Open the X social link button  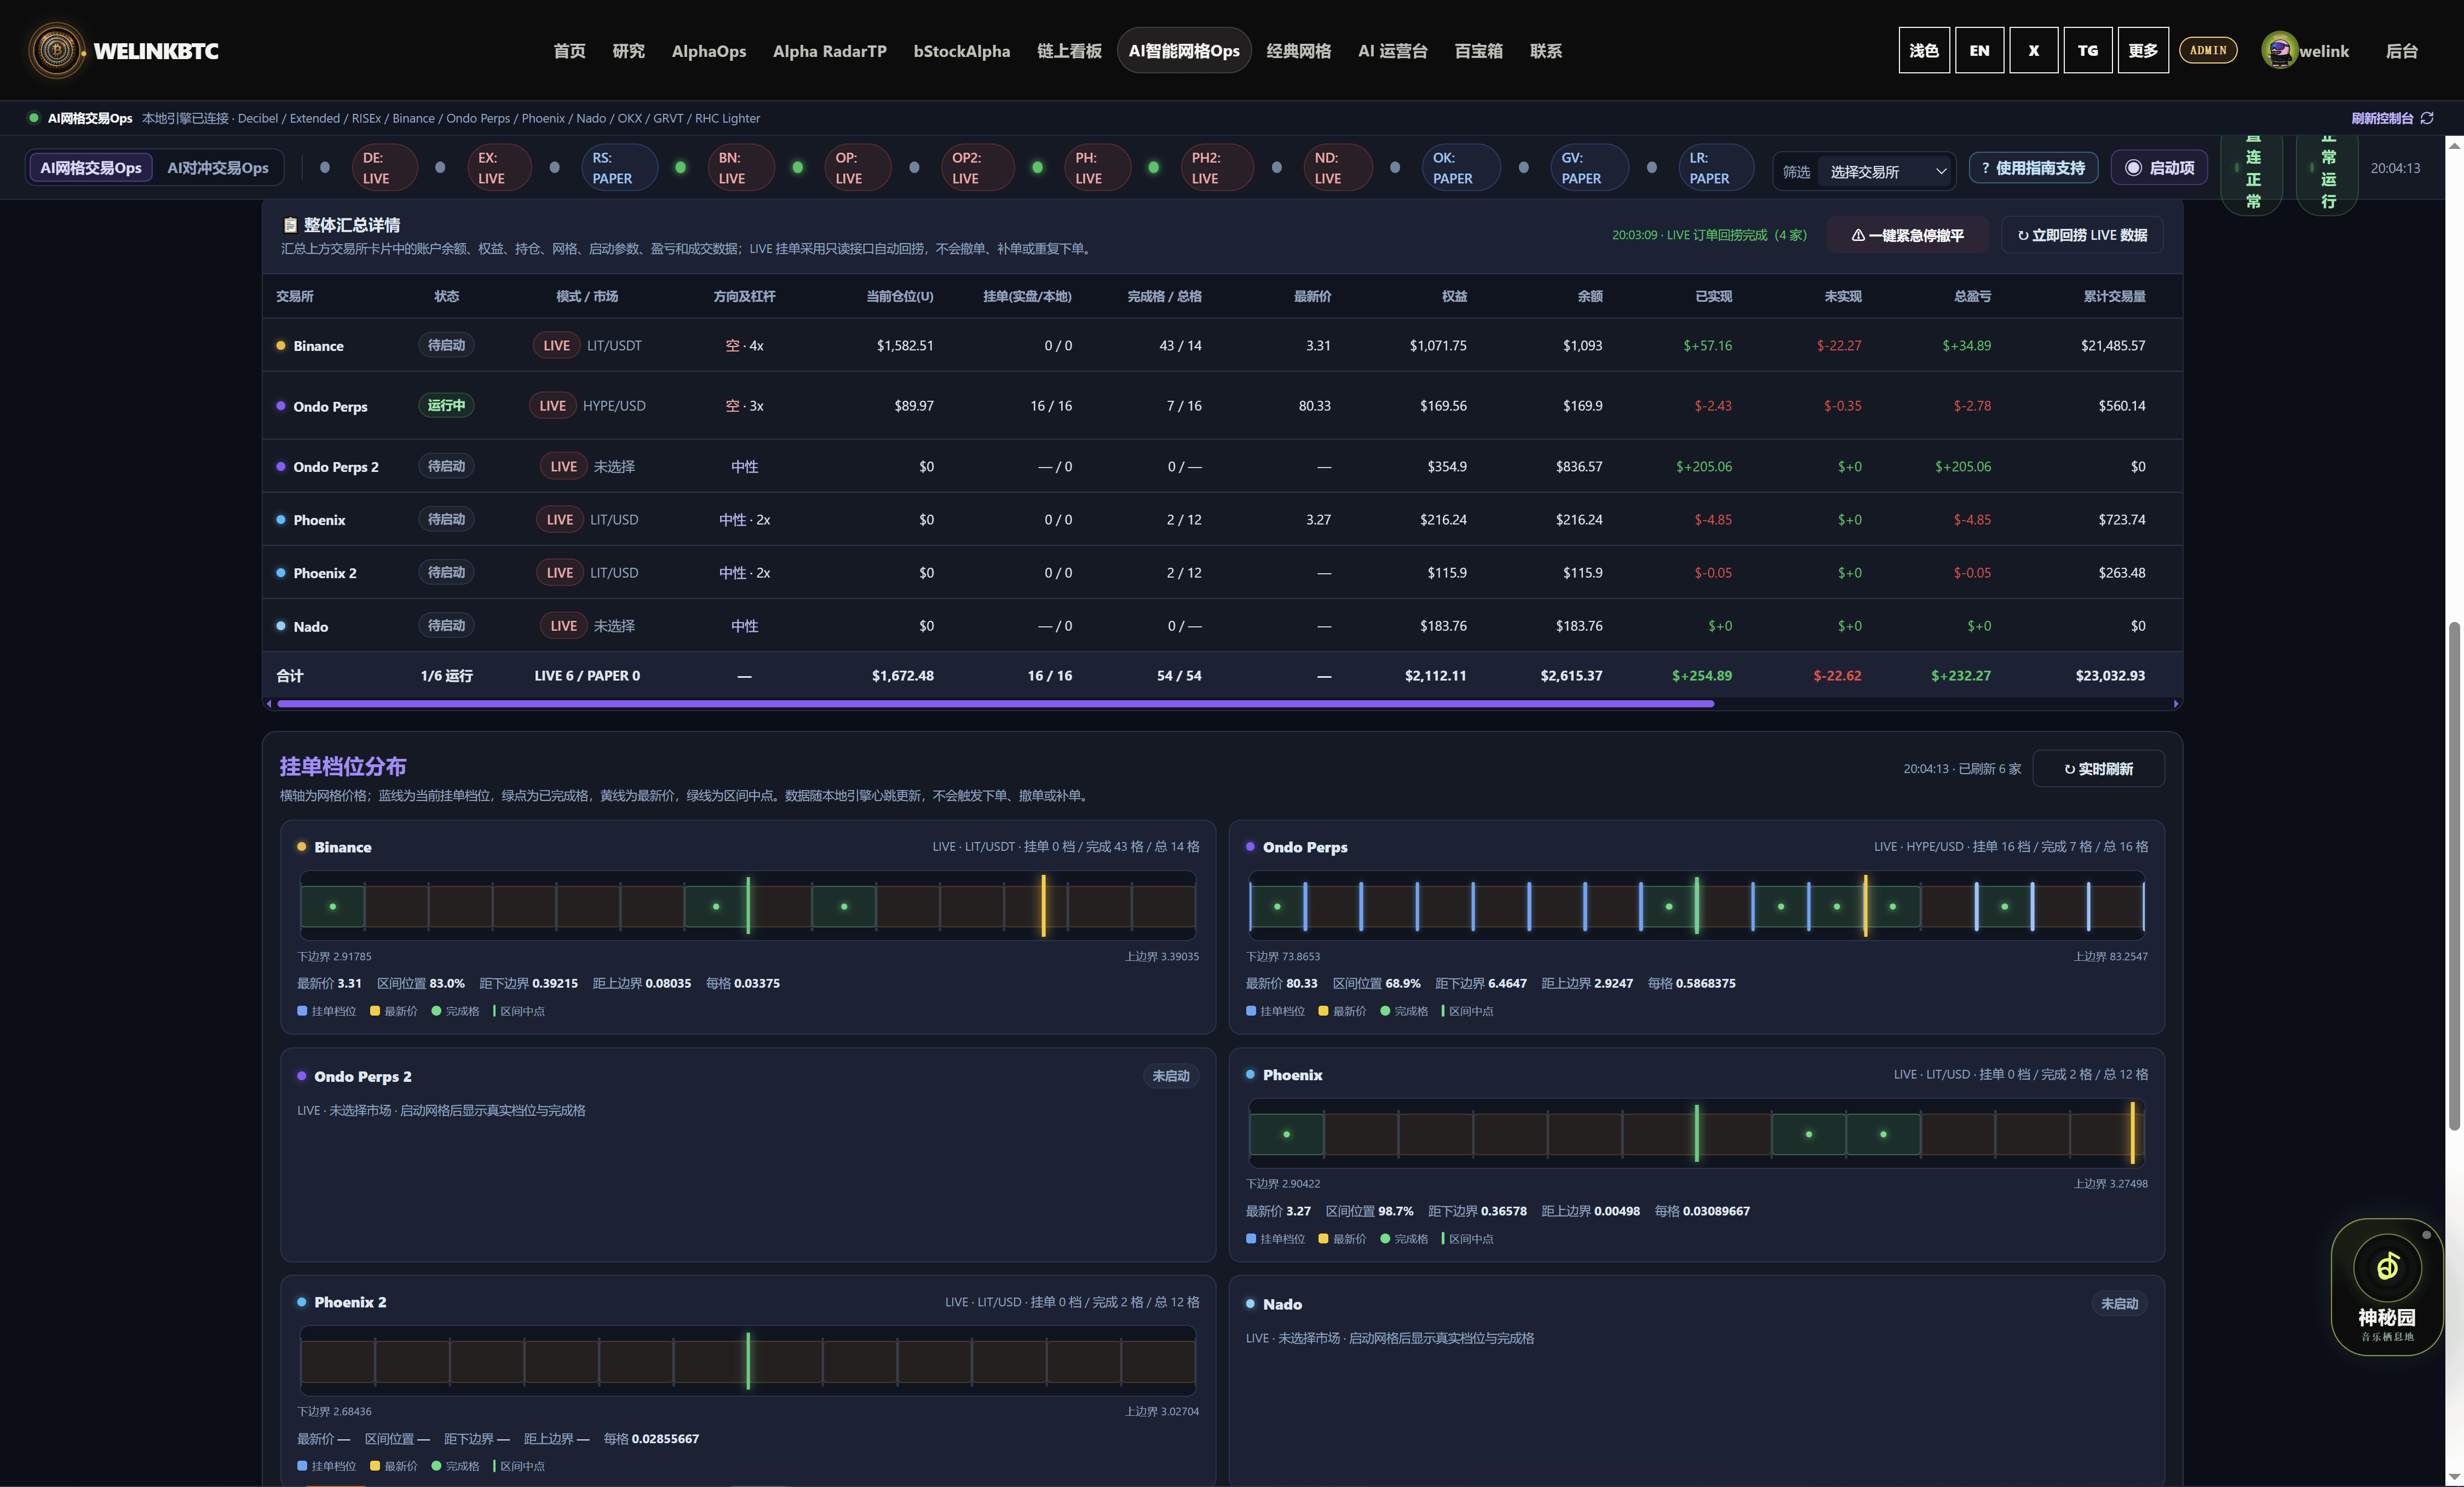tap(2033, 50)
